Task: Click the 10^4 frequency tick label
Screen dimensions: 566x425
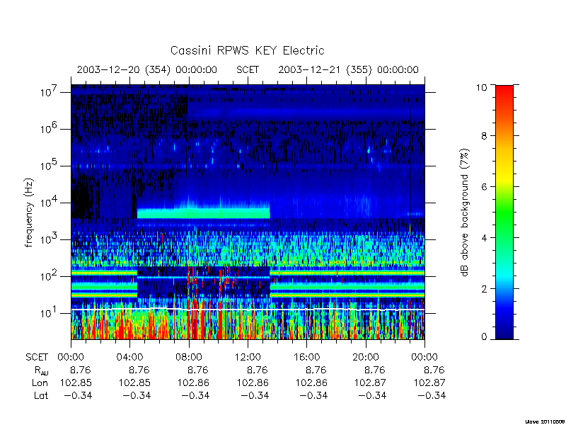Action: coord(50,202)
